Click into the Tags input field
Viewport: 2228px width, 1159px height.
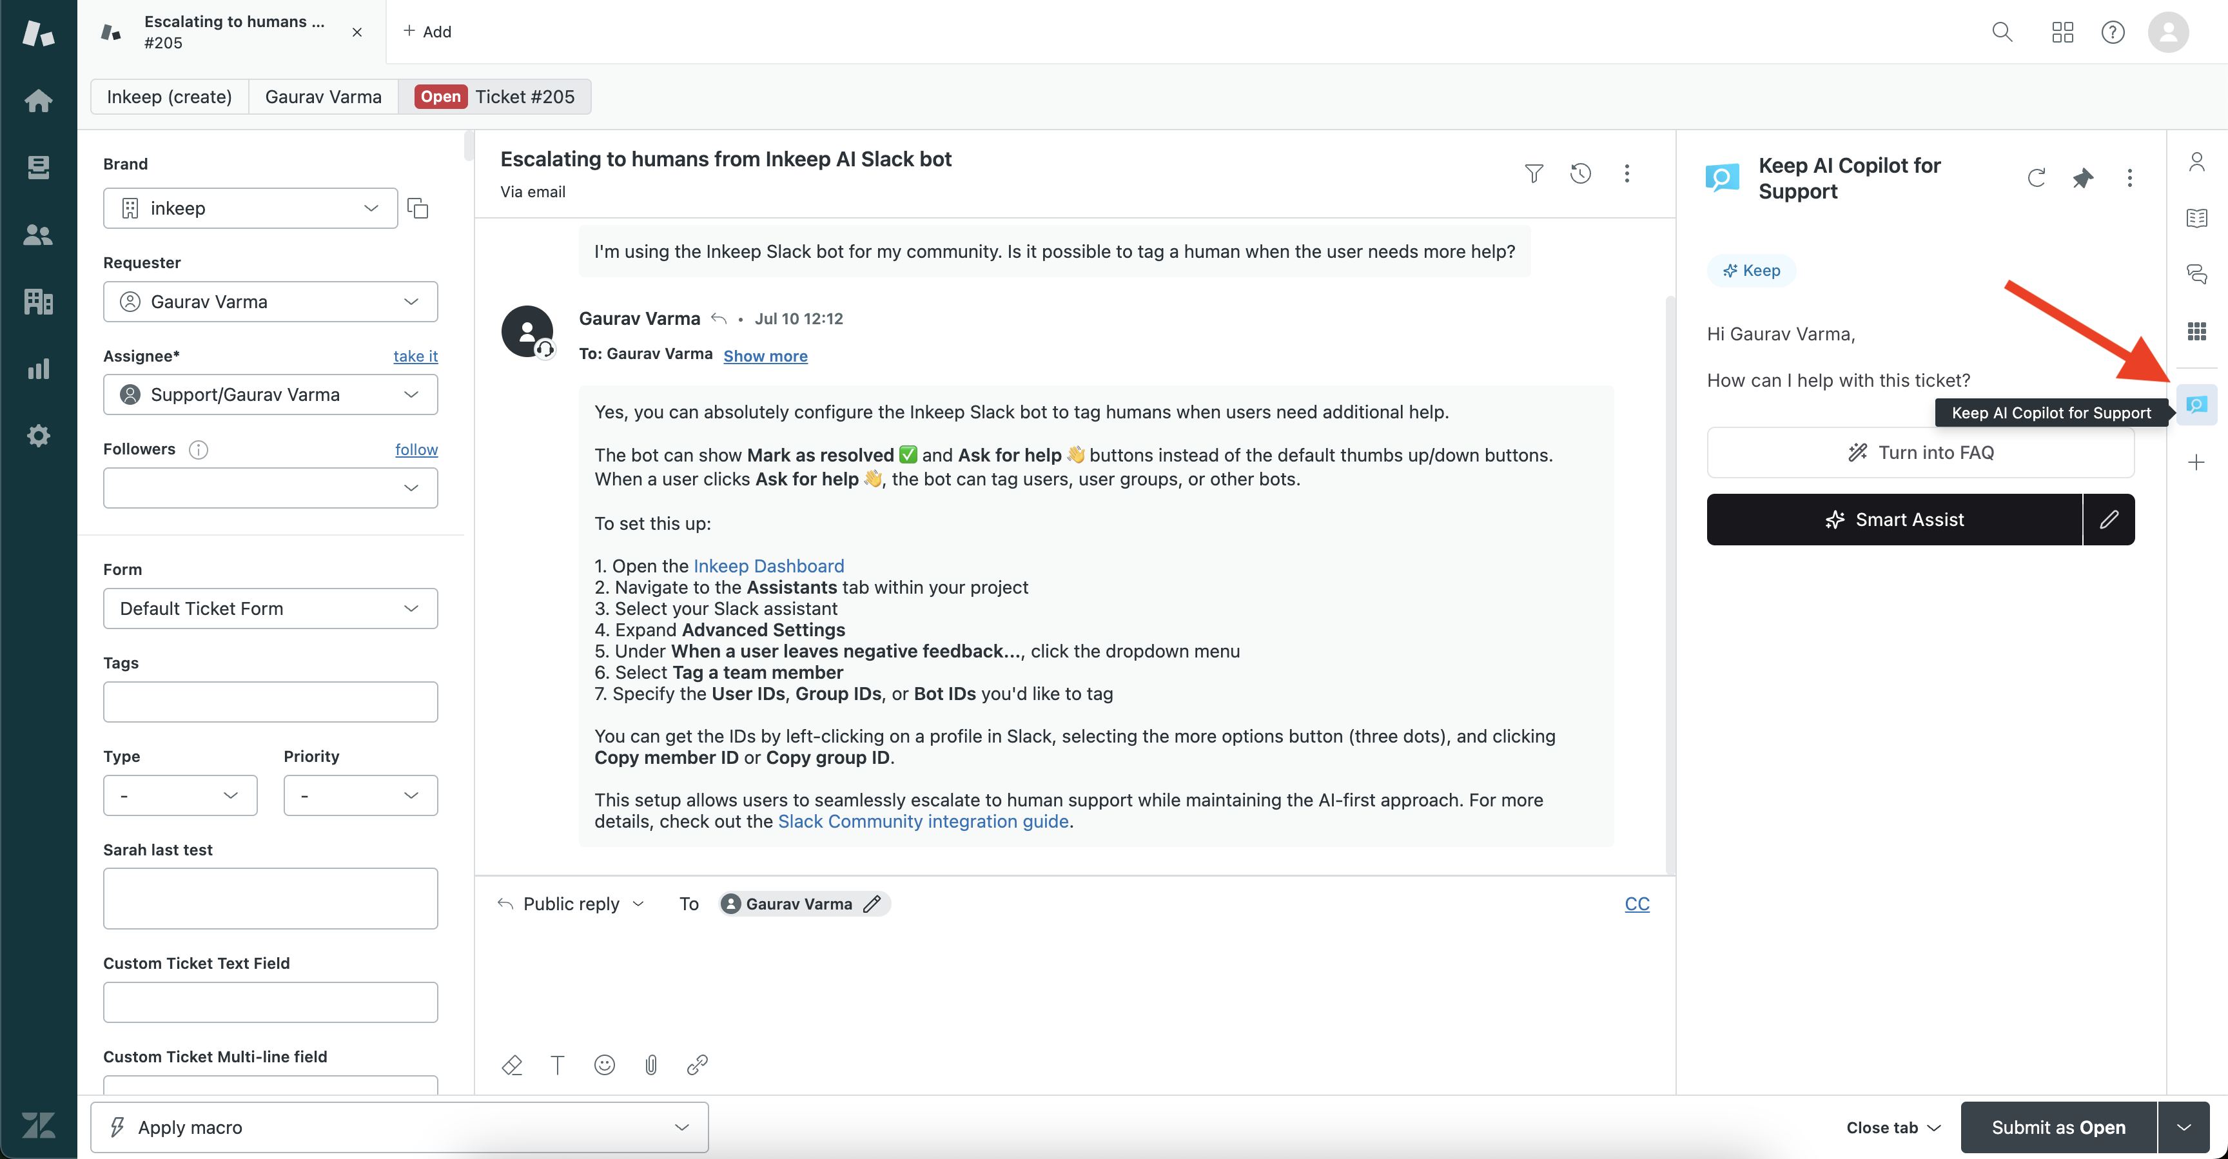pos(270,703)
